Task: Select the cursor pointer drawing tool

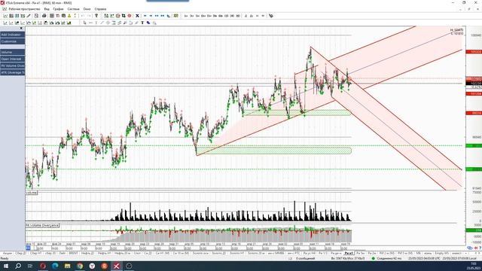Action: (x=84, y=23)
